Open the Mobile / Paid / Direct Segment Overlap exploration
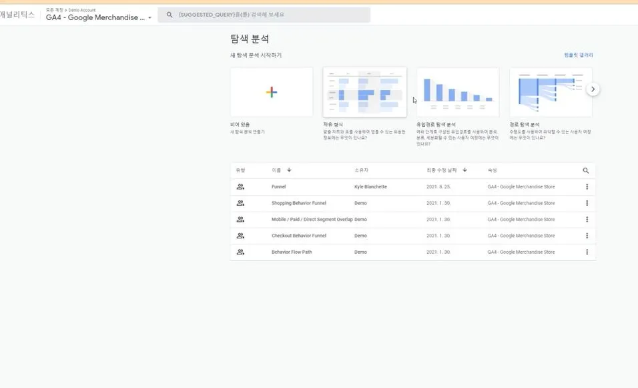Viewport: 638px width, 388px height. [307, 219]
